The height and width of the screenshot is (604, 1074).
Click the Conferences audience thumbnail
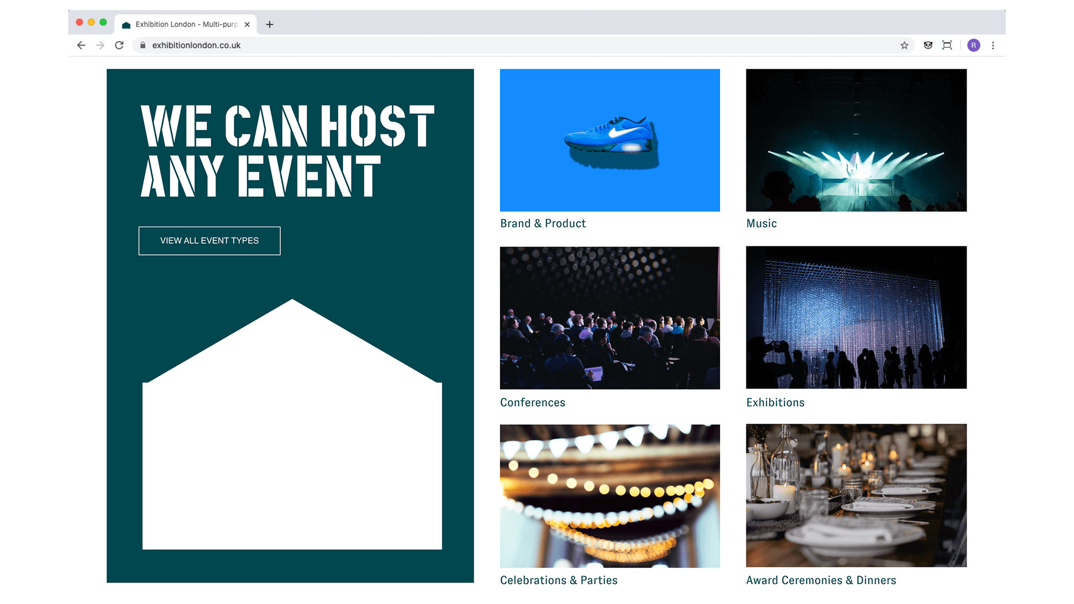(609, 318)
